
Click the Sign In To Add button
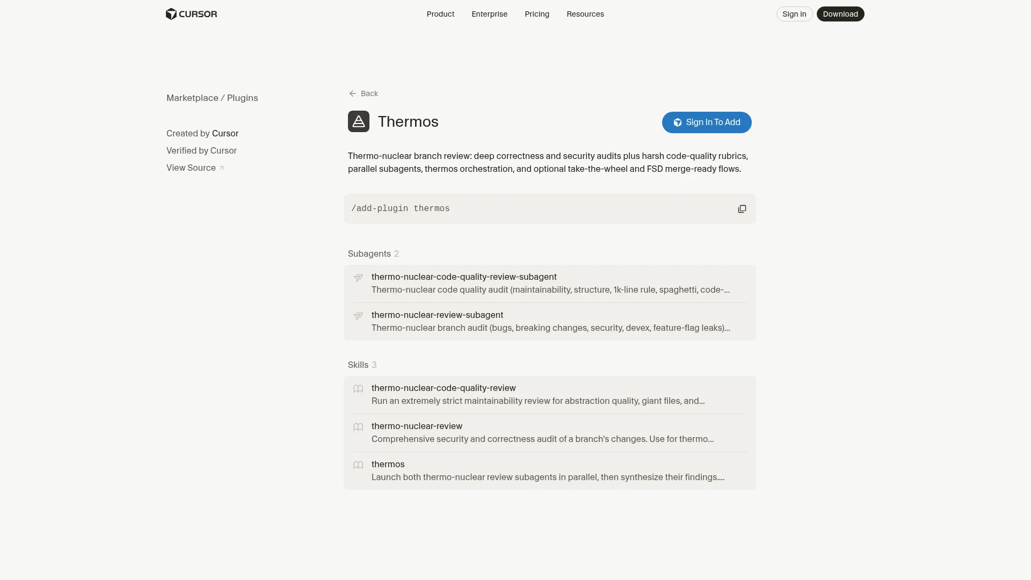(x=707, y=122)
